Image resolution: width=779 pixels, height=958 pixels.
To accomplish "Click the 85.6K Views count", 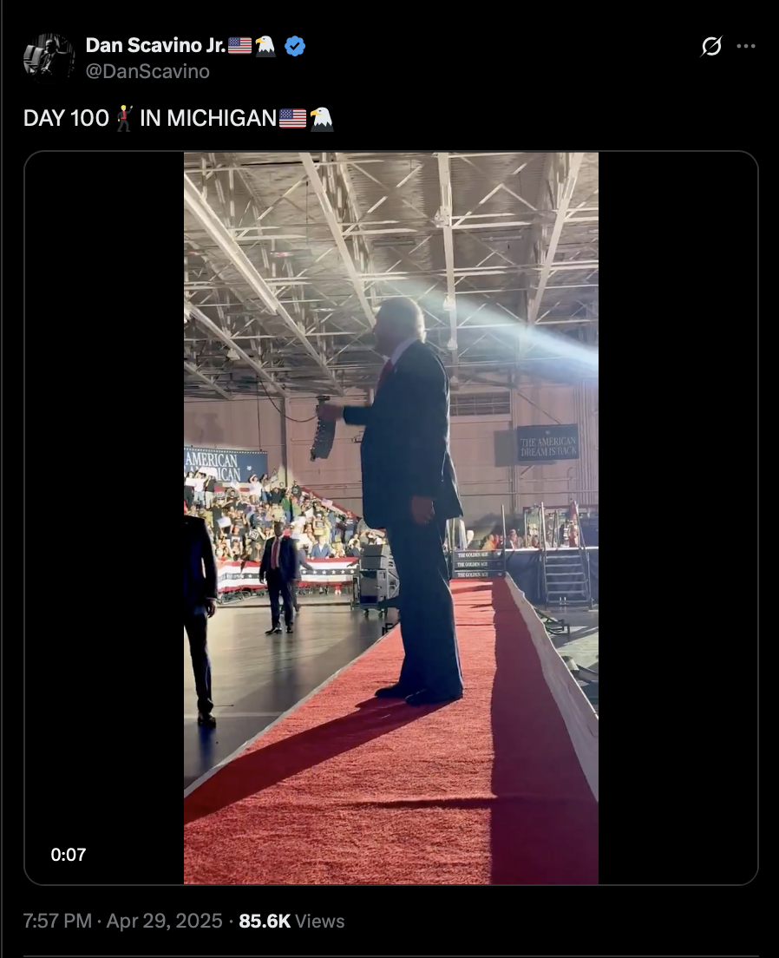I will (x=291, y=921).
